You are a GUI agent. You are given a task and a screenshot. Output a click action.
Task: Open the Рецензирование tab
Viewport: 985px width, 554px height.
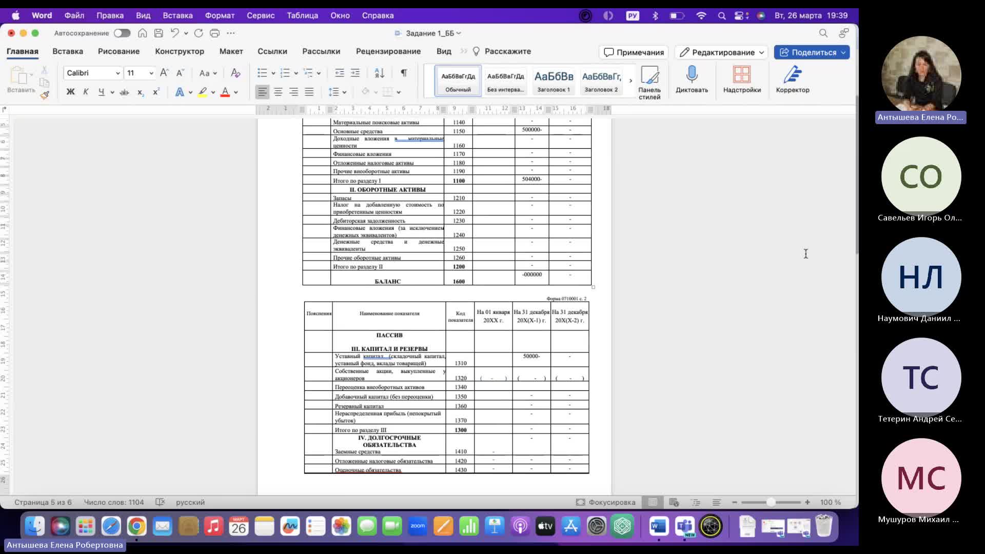click(388, 51)
